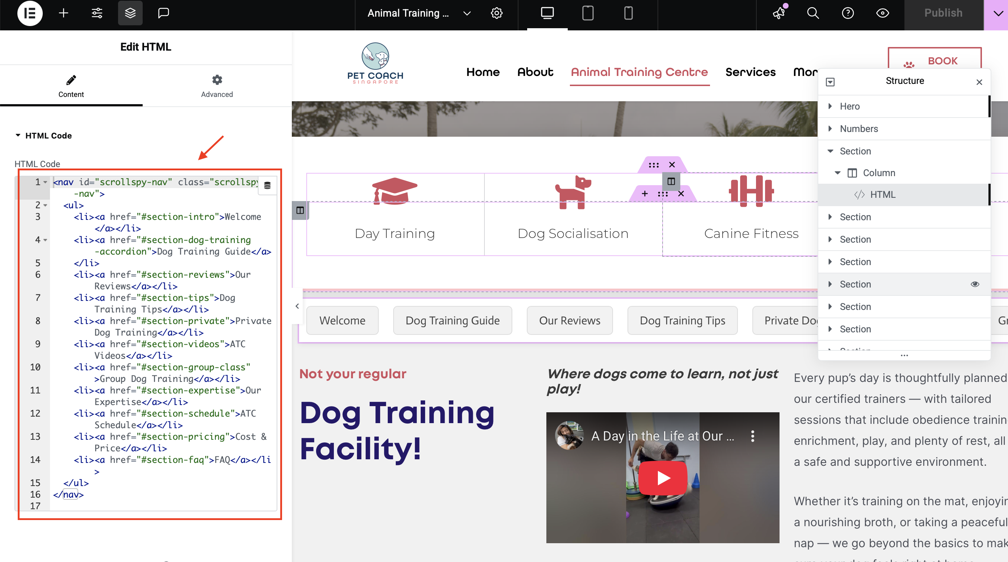Open the page title dropdown arrow
Screen dimensions: 1008x562
tap(466, 13)
